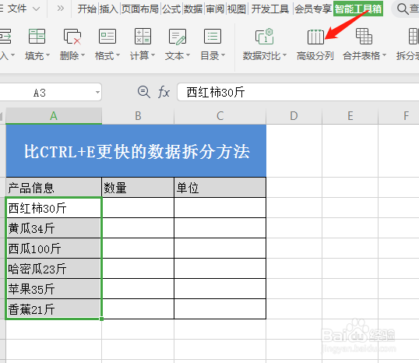The image size is (419, 363).
Task: Expand the 填充 dropdown arrow
Action: point(48,55)
